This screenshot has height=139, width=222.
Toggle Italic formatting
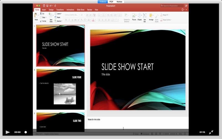69,20
